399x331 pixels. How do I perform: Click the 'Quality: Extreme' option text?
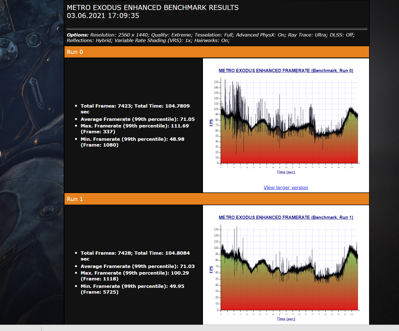[172, 35]
